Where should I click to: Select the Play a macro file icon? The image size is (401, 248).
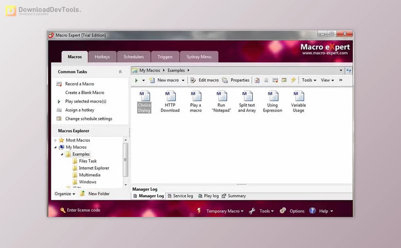(x=196, y=102)
